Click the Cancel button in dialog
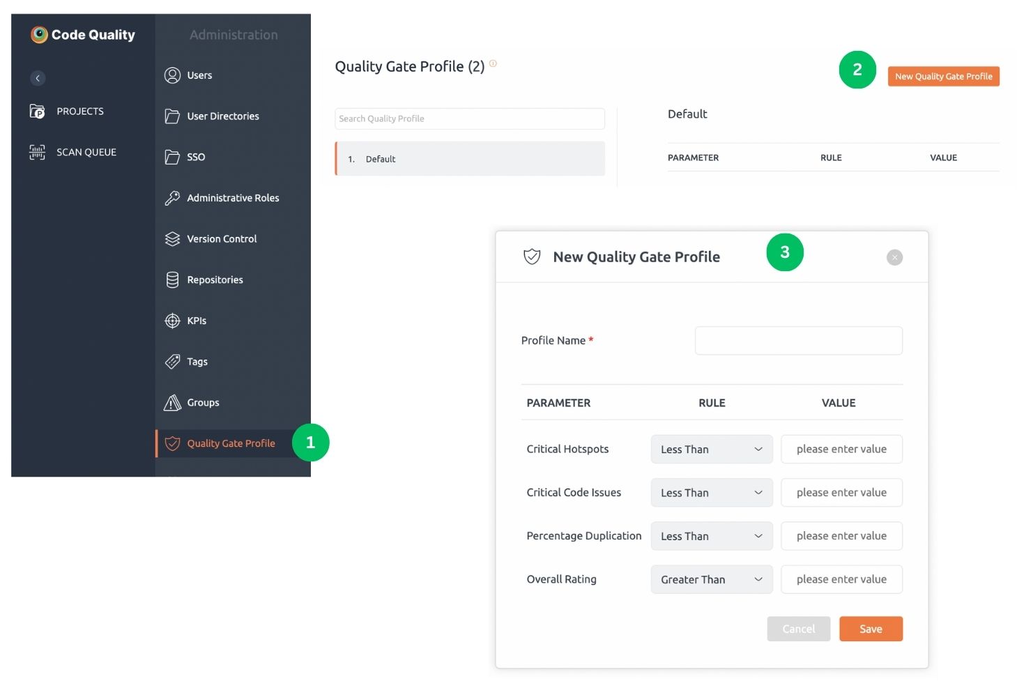Viewport: 1033px width, 697px height. (x=798, y=629)
